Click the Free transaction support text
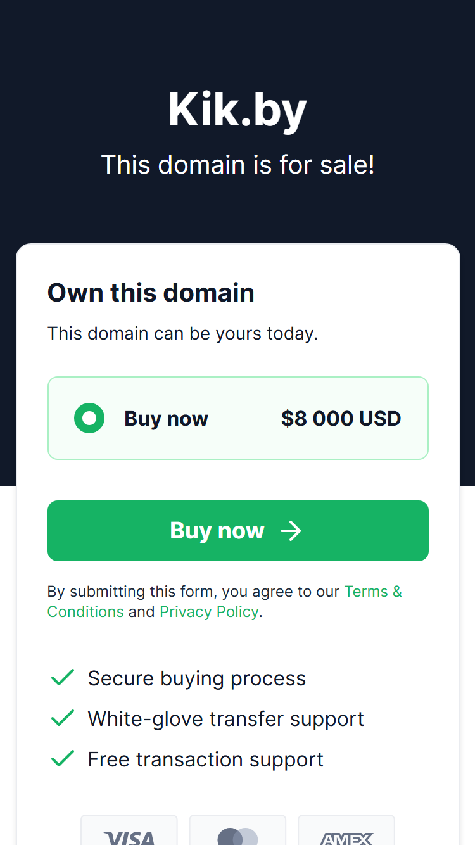The image size is (475, 845). tap(206, 759)
